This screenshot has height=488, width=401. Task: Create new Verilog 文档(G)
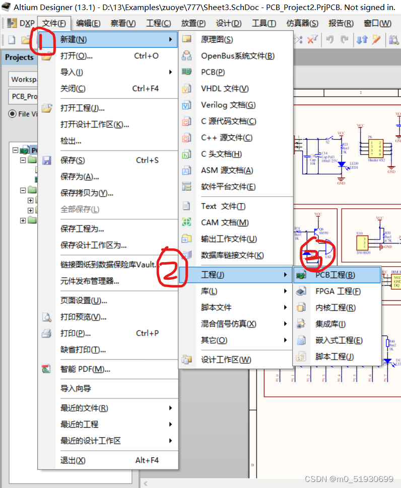(x=236, y=105)
